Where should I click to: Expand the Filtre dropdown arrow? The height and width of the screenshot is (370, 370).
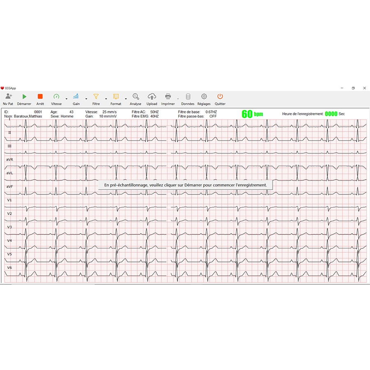[x=106, y=99]
